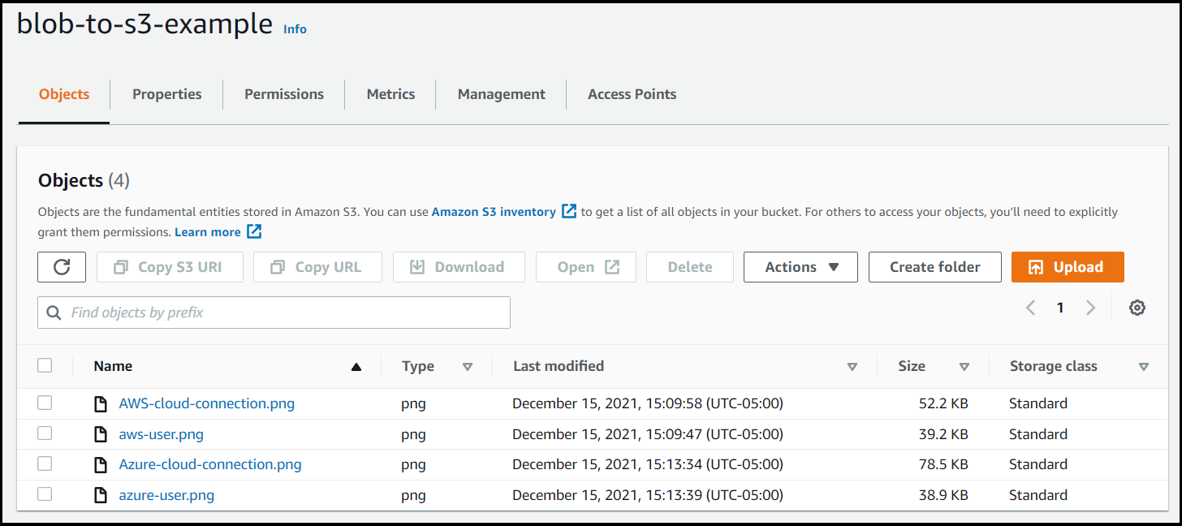The width and height of the screenshot is (1182, 526).
Task: Open the Amazon S3 inventory link
Action: pos(494,212)
